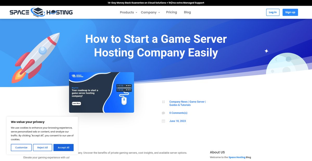This screenshot has width=312, height=161.
Task: Click the Log in button
Action: point(273,12)
